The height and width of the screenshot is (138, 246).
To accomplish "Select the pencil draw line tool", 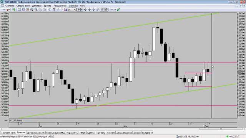I will click(x=98, y=10).
